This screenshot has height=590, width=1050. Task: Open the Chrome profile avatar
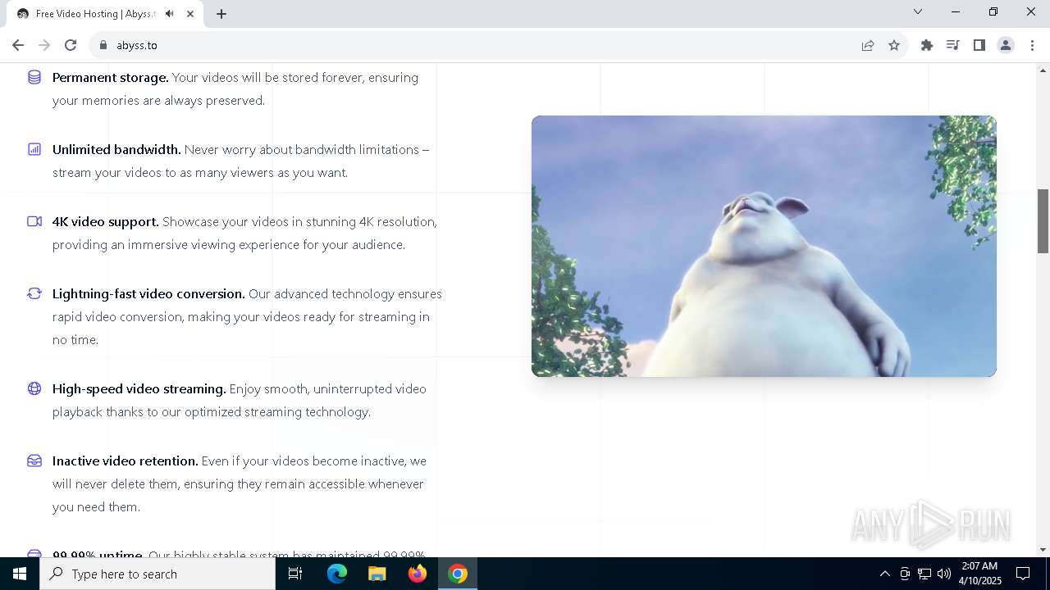pyautogui.click(x=1006, y=45)
